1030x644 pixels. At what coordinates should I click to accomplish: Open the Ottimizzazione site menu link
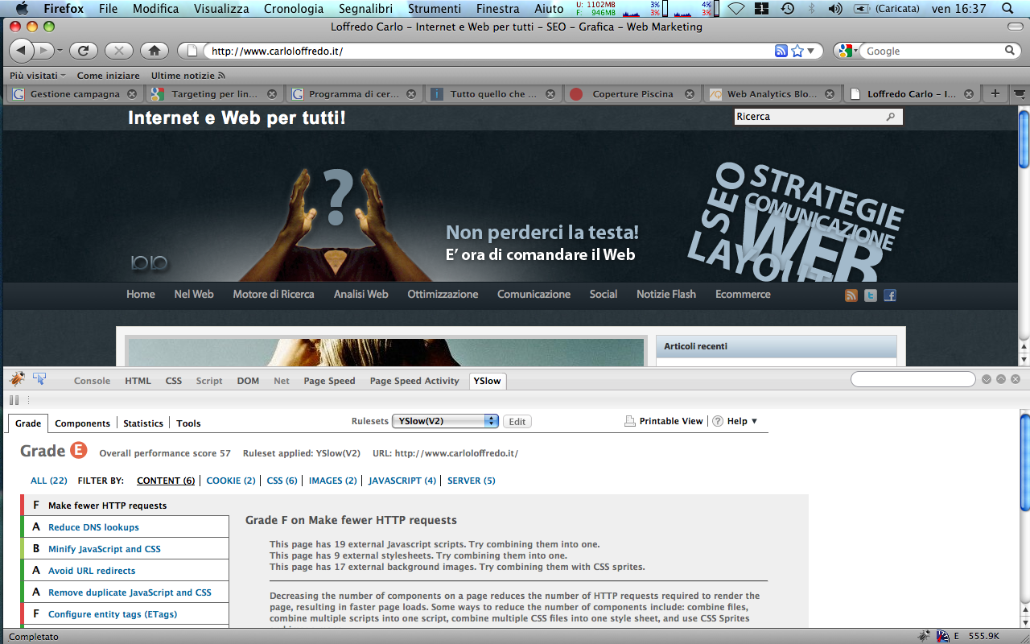(x=443, y=294)
